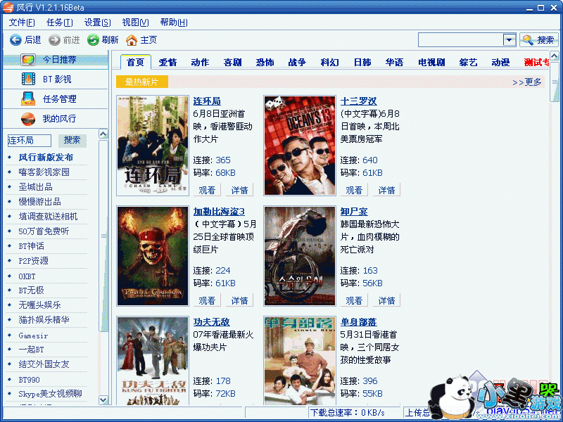This screenshot has height=422, width=563.
Task: Open 50万首免费听 sidebar link
Action: tap(44, 231)
